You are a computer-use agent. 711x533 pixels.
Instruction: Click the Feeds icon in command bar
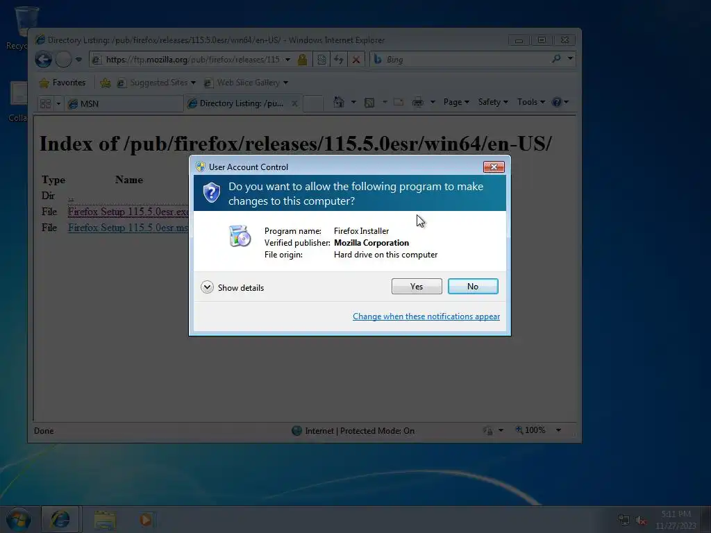click(x=369, y=103)
